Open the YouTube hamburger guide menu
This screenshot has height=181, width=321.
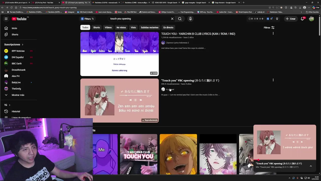click(6, 19)
